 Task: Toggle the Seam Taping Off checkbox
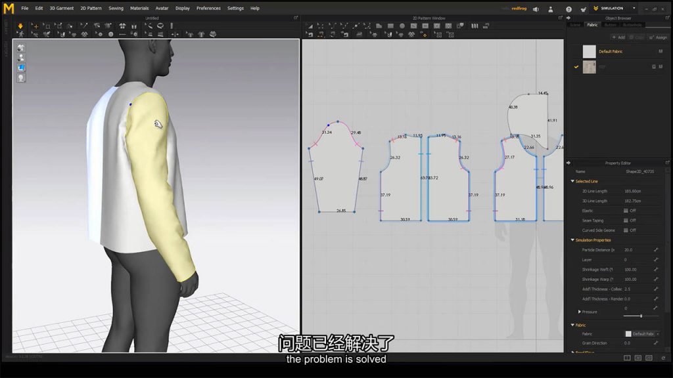(626, 220)
